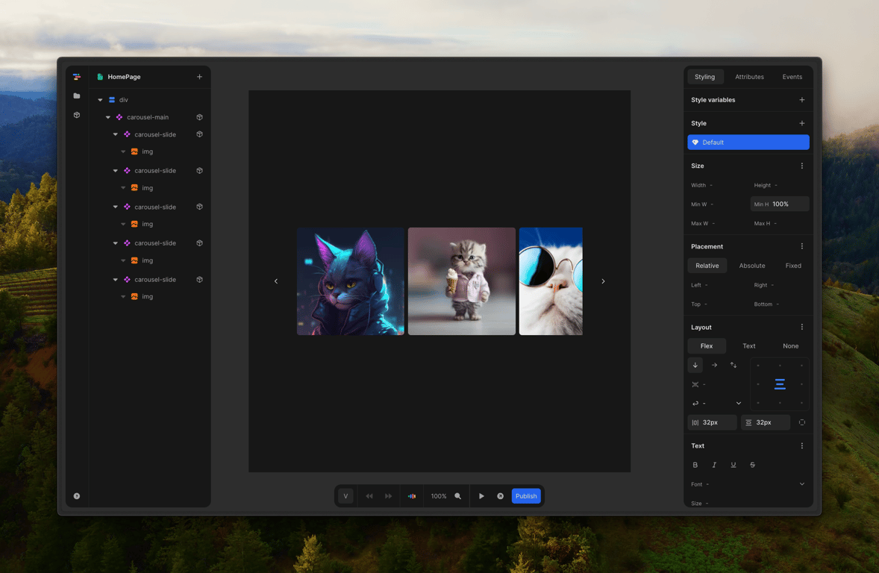Click the colorful audio-bars icon in bottom toolbar
This screenshot has height=573, width=879.
point(412,496)
